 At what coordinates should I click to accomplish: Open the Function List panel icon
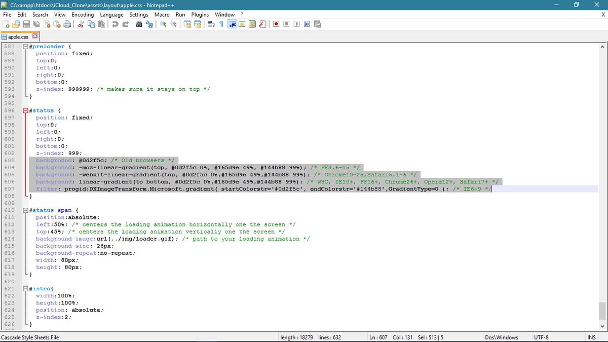click(x=262, y=24)
